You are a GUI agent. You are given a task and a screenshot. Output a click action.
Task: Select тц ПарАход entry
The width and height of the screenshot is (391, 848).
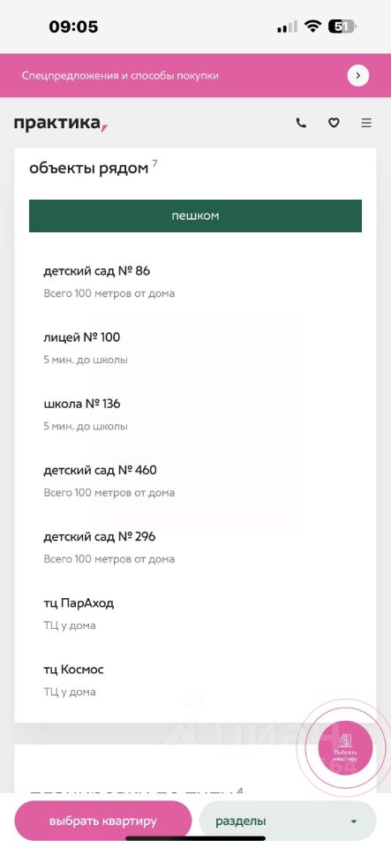196,613
